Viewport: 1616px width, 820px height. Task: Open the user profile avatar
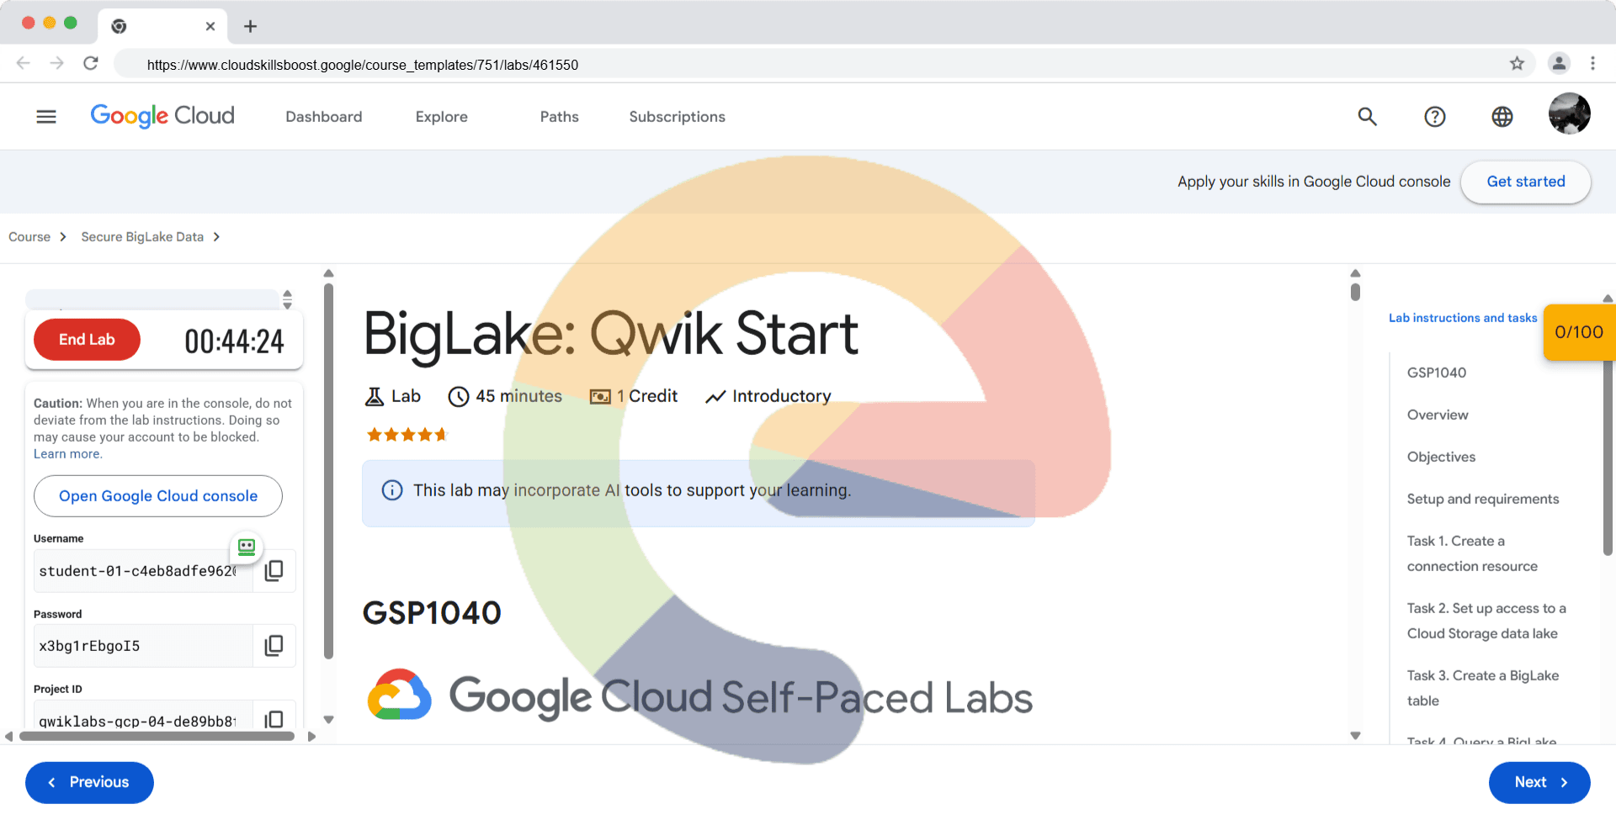(1570, 114)
